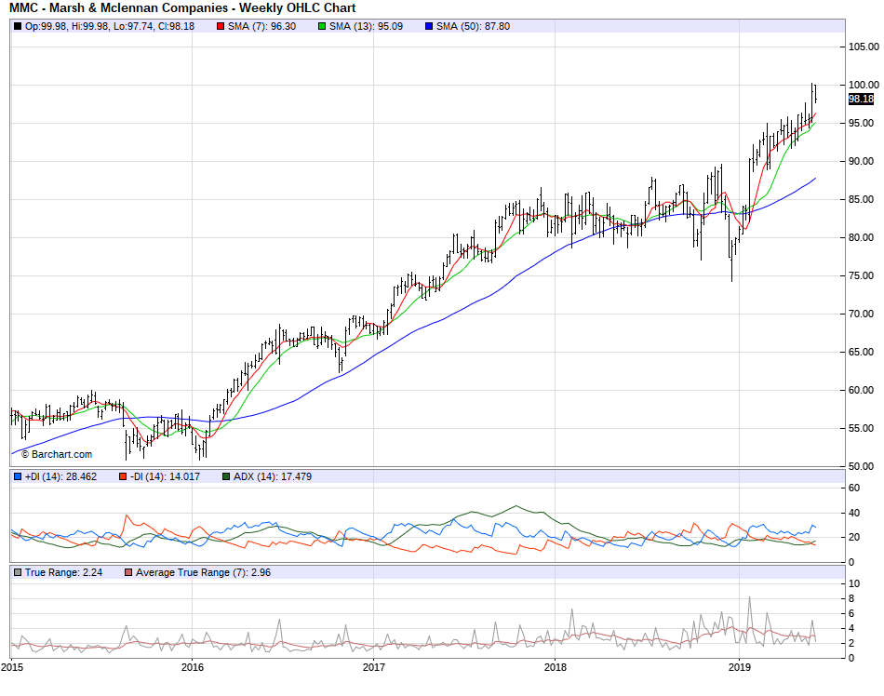This screenshot has height=696, width=884.
Task: Click the red SMA (7) legend swatch
Action: tap(221, 26)
